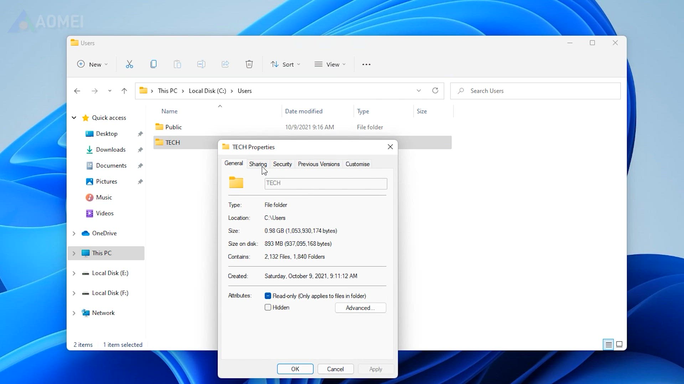Click OK in TECH Properties
Viewport: 684px width, 384px height.
click(295, 369)
